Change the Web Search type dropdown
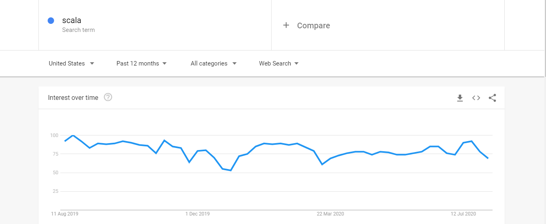The image size is (546, 224). tap(278, 63)
